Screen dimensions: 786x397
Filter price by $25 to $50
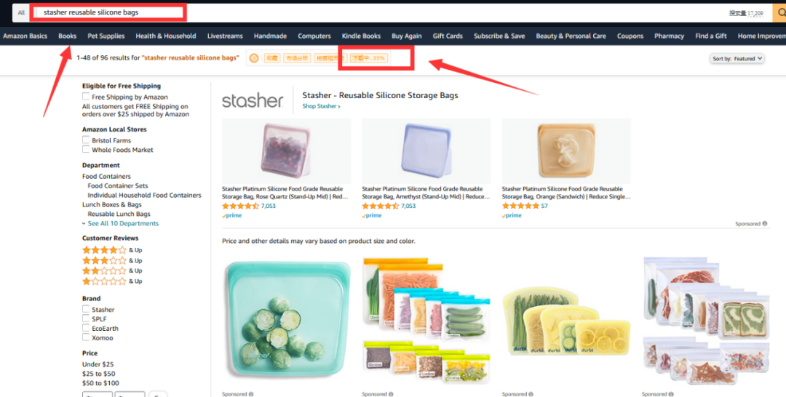[99, 374]
